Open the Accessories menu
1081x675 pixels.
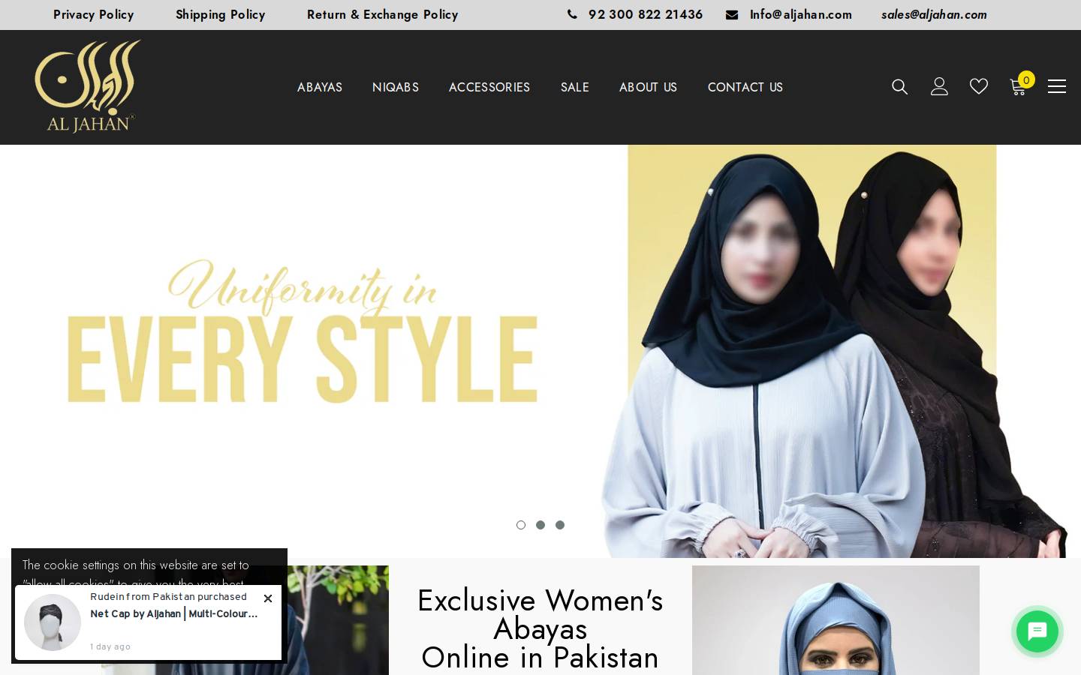click(489, 87)
